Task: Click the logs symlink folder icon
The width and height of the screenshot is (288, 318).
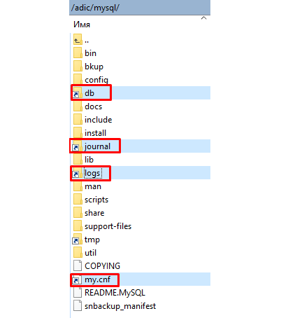Action: click(77, 173)
